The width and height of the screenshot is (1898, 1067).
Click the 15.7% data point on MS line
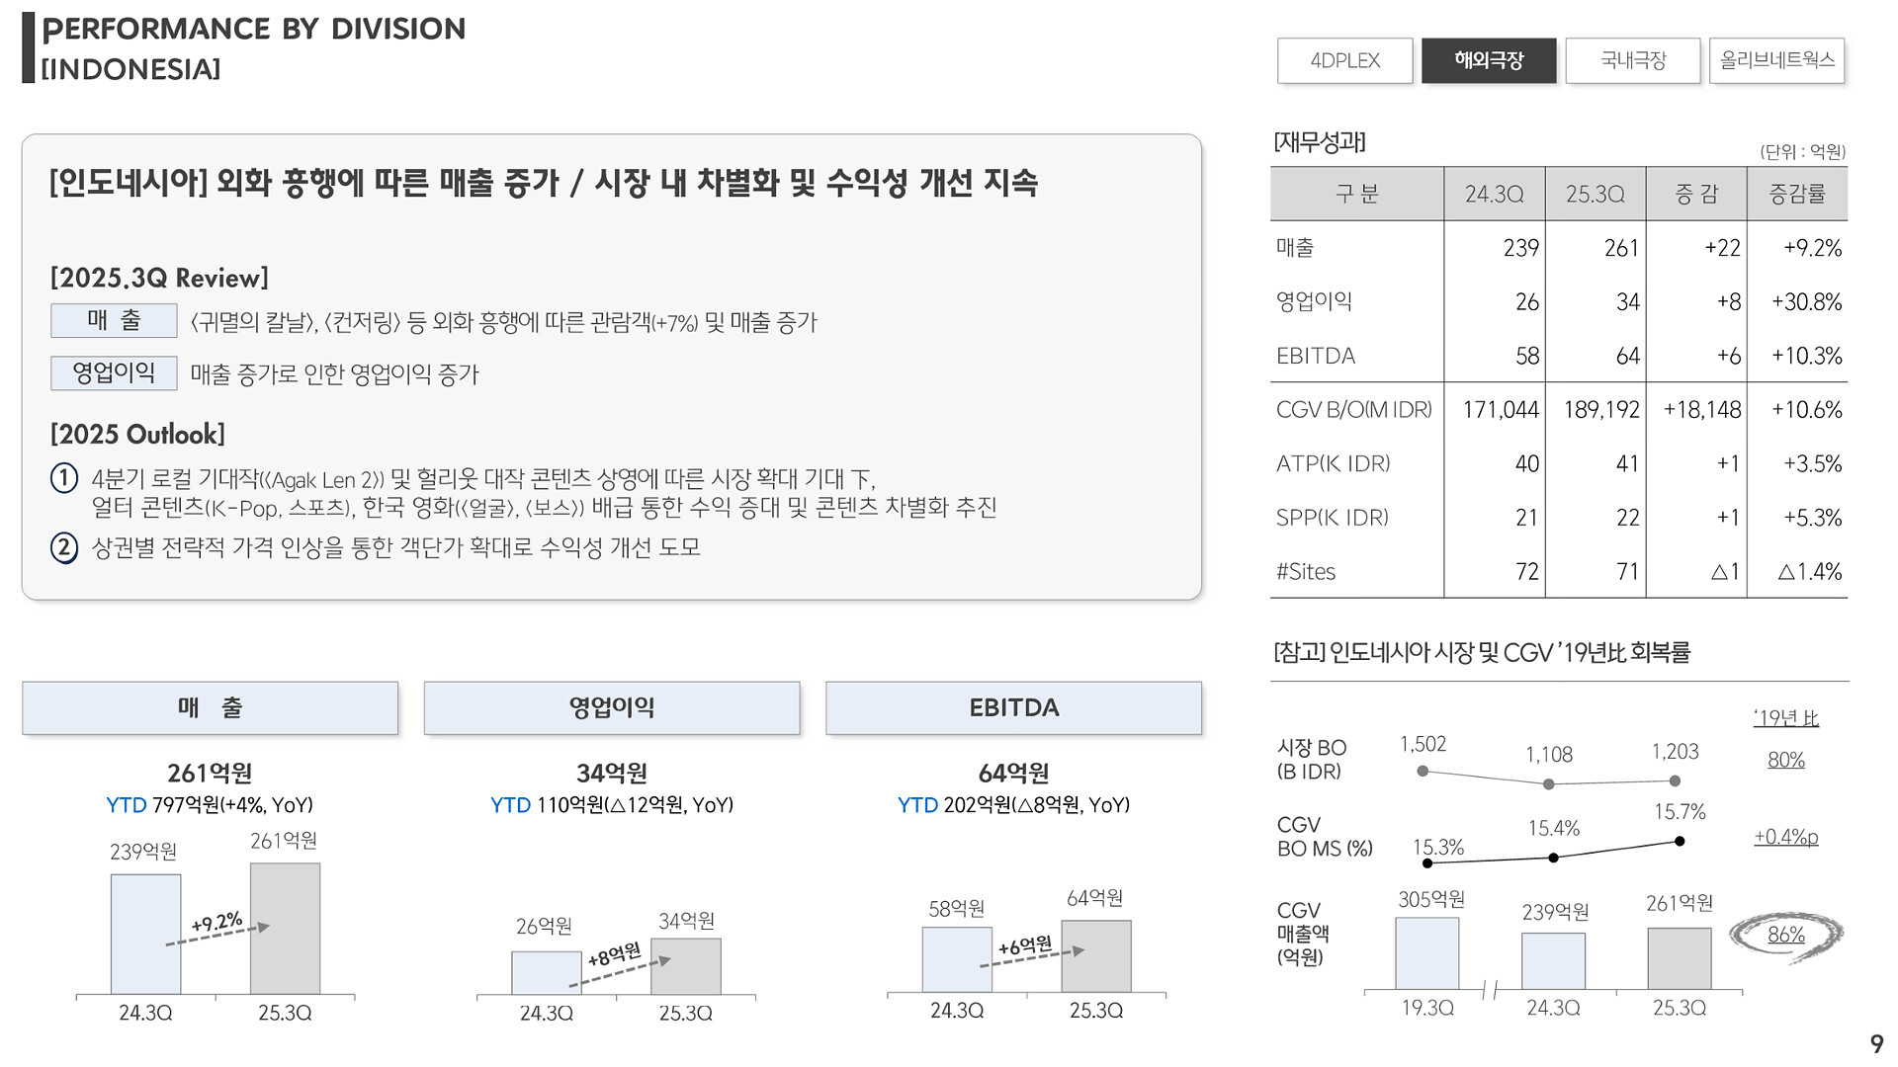[x=1680, y=842]
